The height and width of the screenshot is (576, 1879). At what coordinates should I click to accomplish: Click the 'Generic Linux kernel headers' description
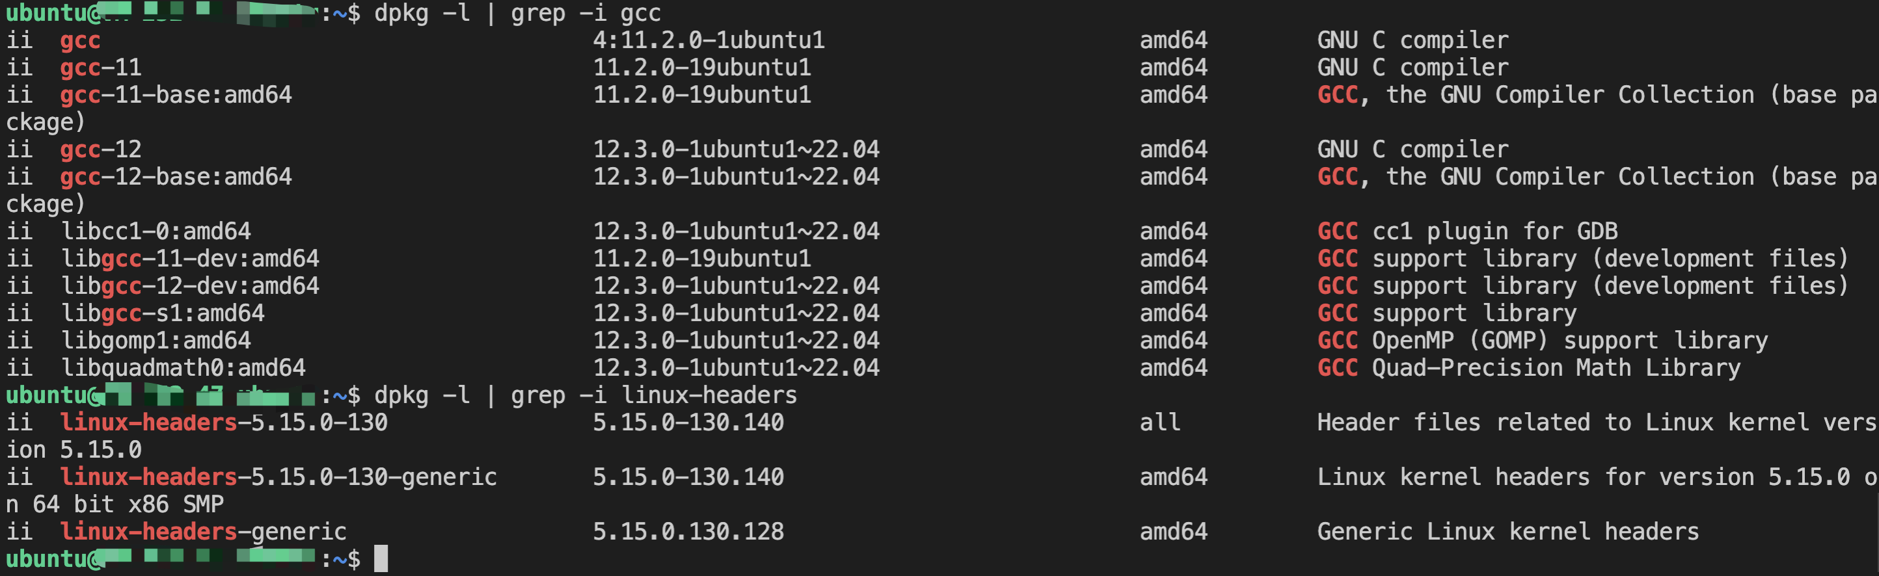pyautogui.click(x=1507, y=532)
